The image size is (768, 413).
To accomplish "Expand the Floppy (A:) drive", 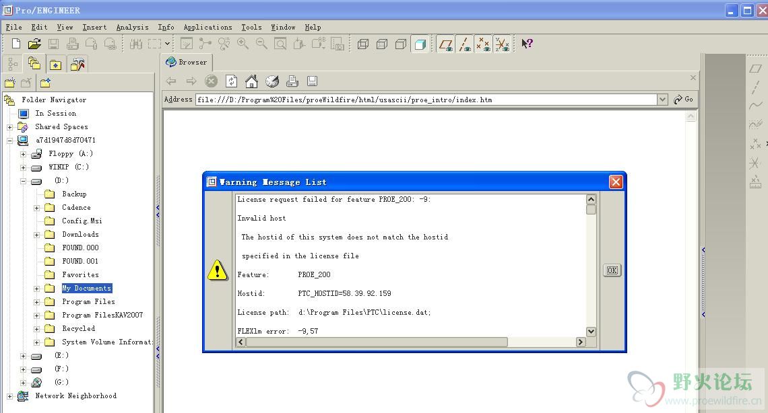I will (x=23, y=154).
